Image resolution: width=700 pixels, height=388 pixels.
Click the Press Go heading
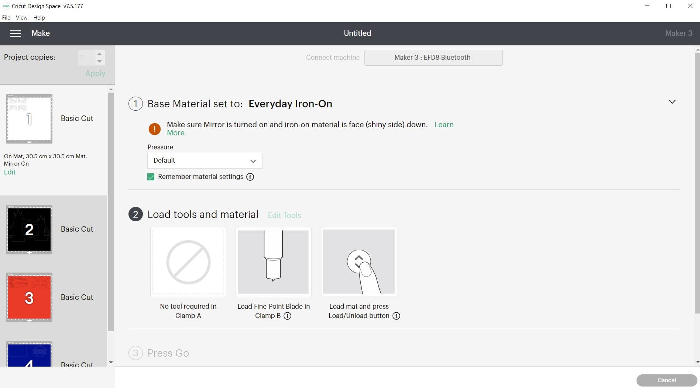click(x=168, y=353)
